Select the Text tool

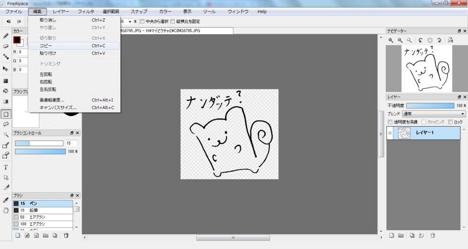(5, 167)
